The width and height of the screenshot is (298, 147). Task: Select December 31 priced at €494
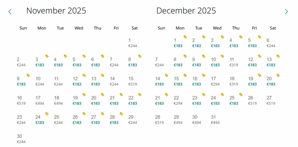215,120
